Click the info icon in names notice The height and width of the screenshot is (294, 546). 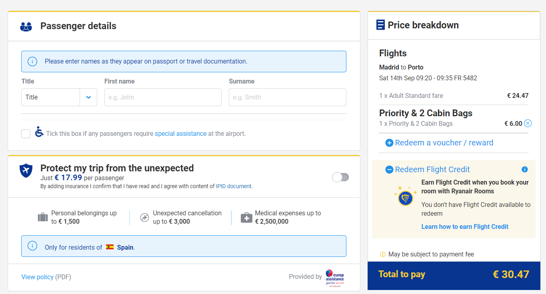click(32, 62)
